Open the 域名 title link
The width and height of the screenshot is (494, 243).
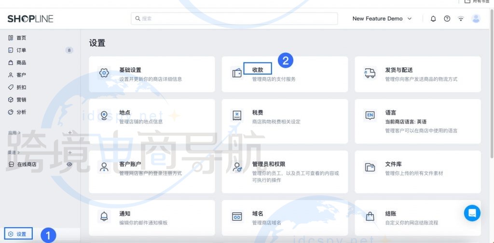coord(258,214)
